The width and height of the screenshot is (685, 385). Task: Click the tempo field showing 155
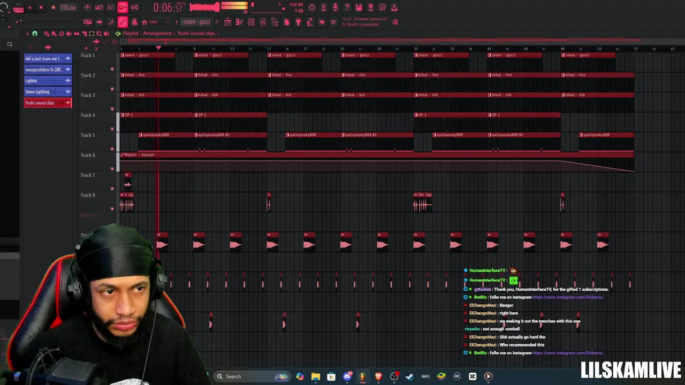tap(68, 7)
